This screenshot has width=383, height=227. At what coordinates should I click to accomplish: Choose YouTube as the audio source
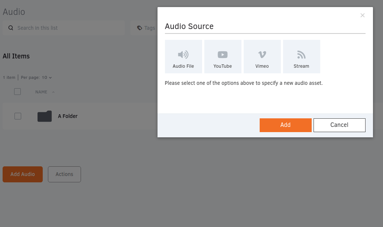pyautogui.click(x=223, y=57)
